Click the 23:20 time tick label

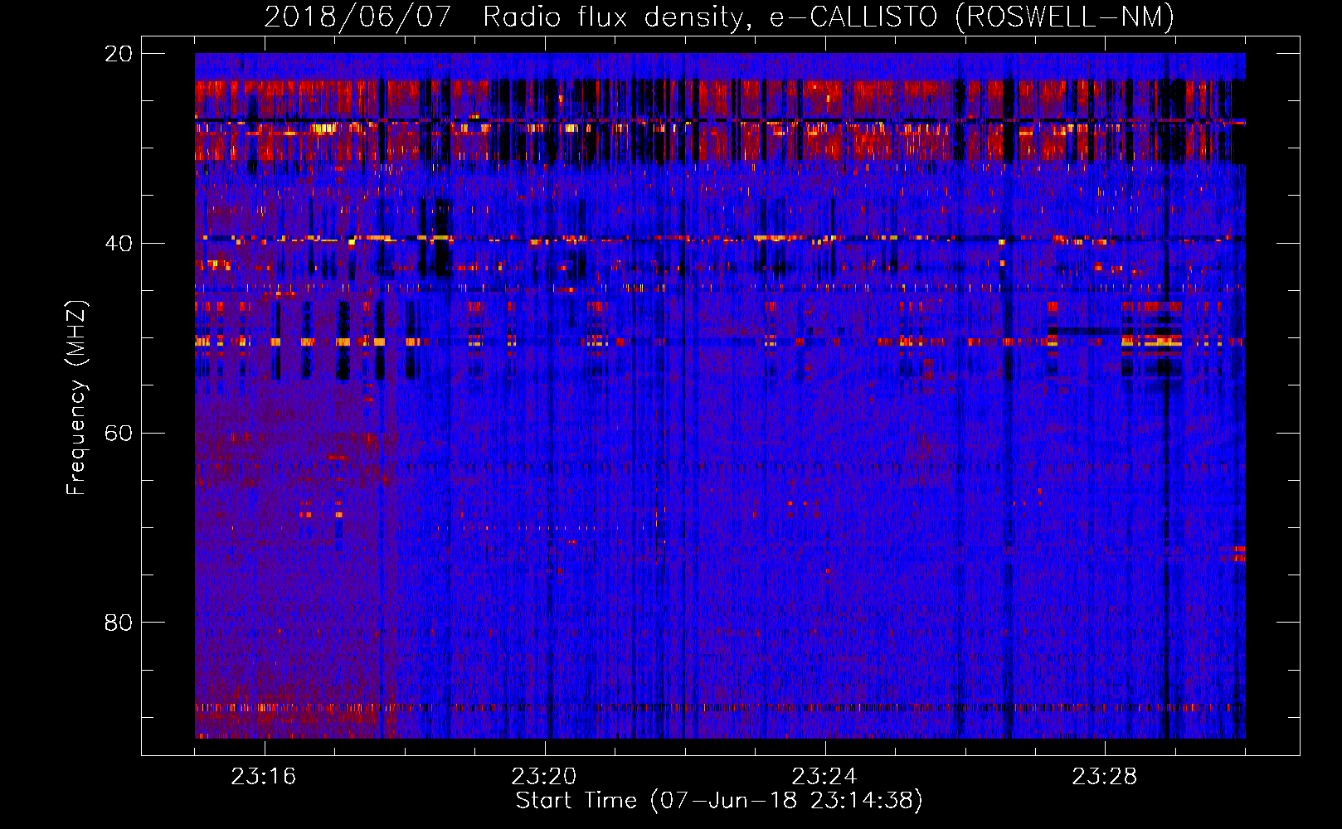click(544, 776)
